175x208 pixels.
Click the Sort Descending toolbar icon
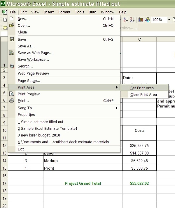tap(132, 19)
